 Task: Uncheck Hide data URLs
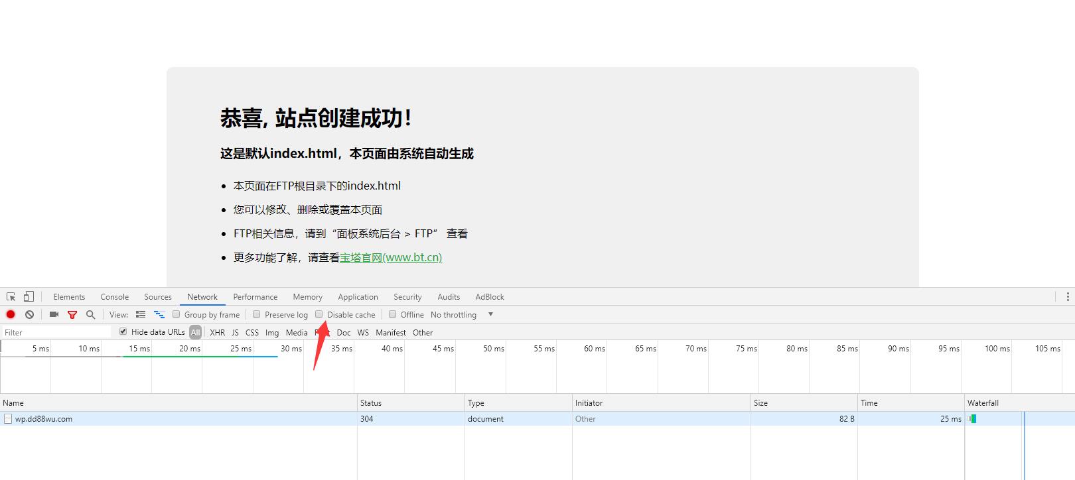[x=123, y=331]
